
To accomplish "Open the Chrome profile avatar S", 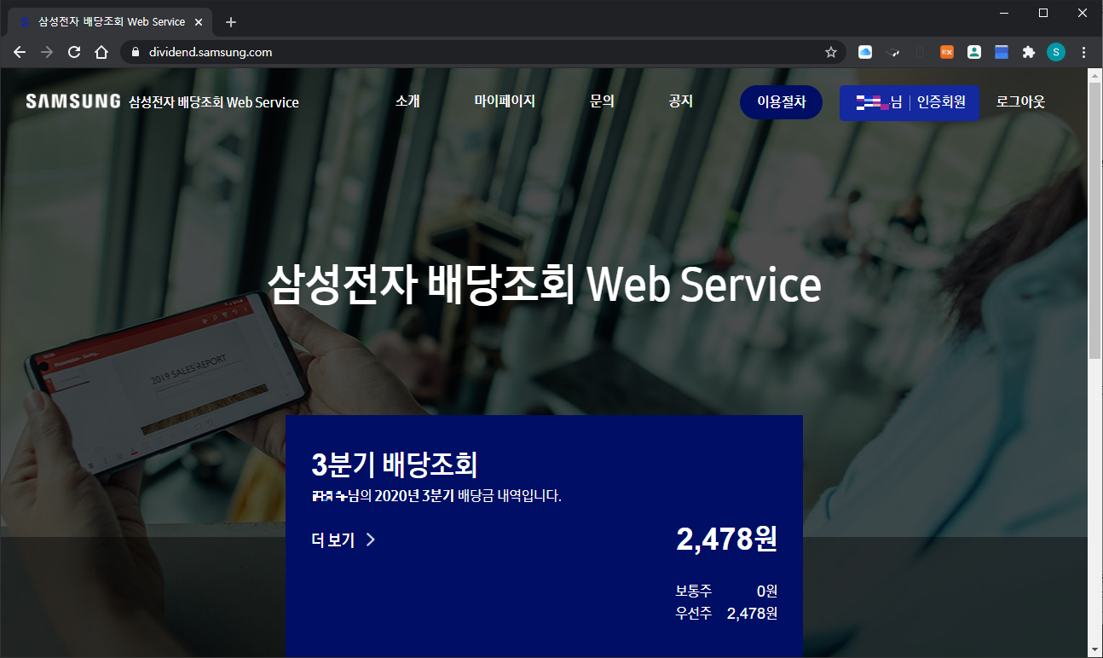I will click(1056, 52).
